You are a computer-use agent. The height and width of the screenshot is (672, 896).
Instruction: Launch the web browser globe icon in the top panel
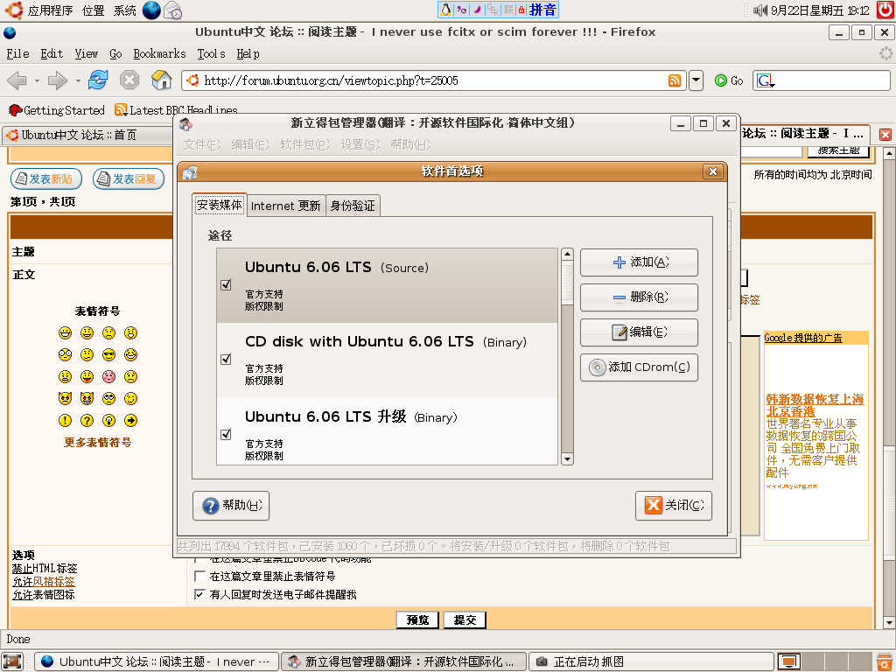click(151, 10)
